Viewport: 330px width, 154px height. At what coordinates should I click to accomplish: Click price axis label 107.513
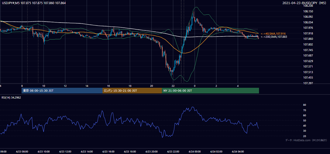click(308, 72)
